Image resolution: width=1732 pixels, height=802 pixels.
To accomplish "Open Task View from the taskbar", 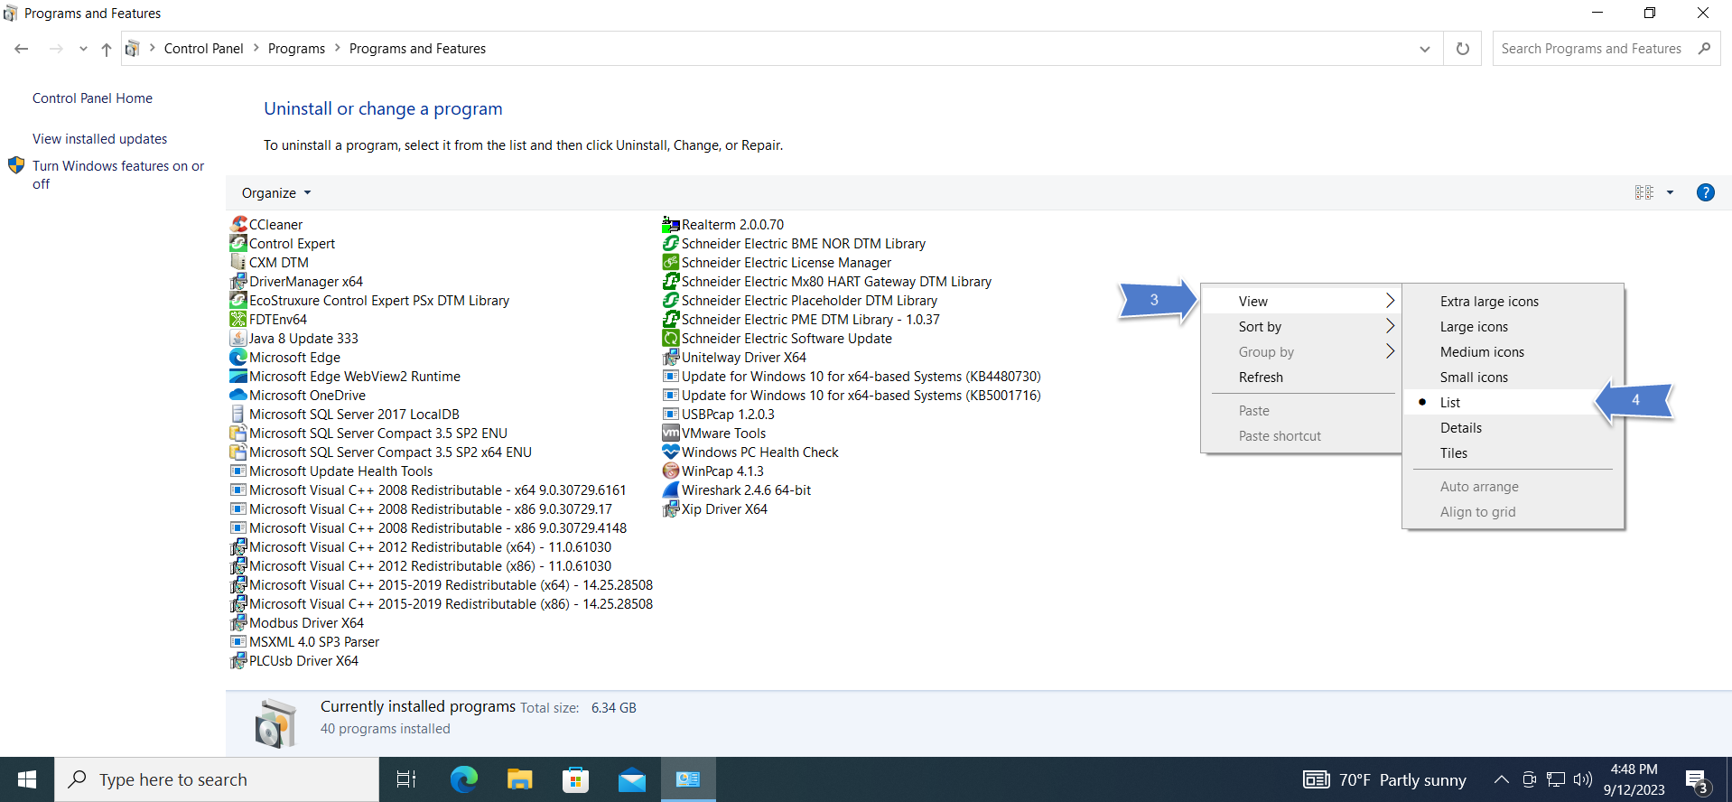I will tap(406, 779).
